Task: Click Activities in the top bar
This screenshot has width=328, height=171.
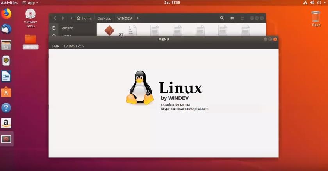Action: click(9, 2)
